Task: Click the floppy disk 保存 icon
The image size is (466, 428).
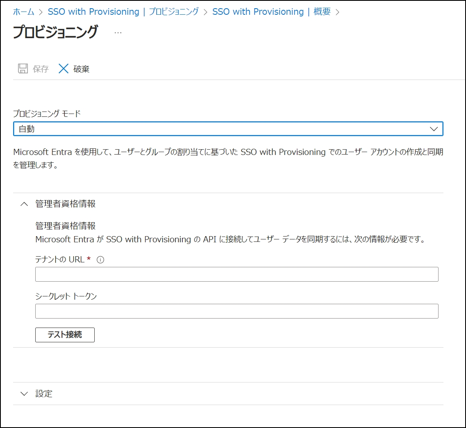Action: (x=23, y=68)
